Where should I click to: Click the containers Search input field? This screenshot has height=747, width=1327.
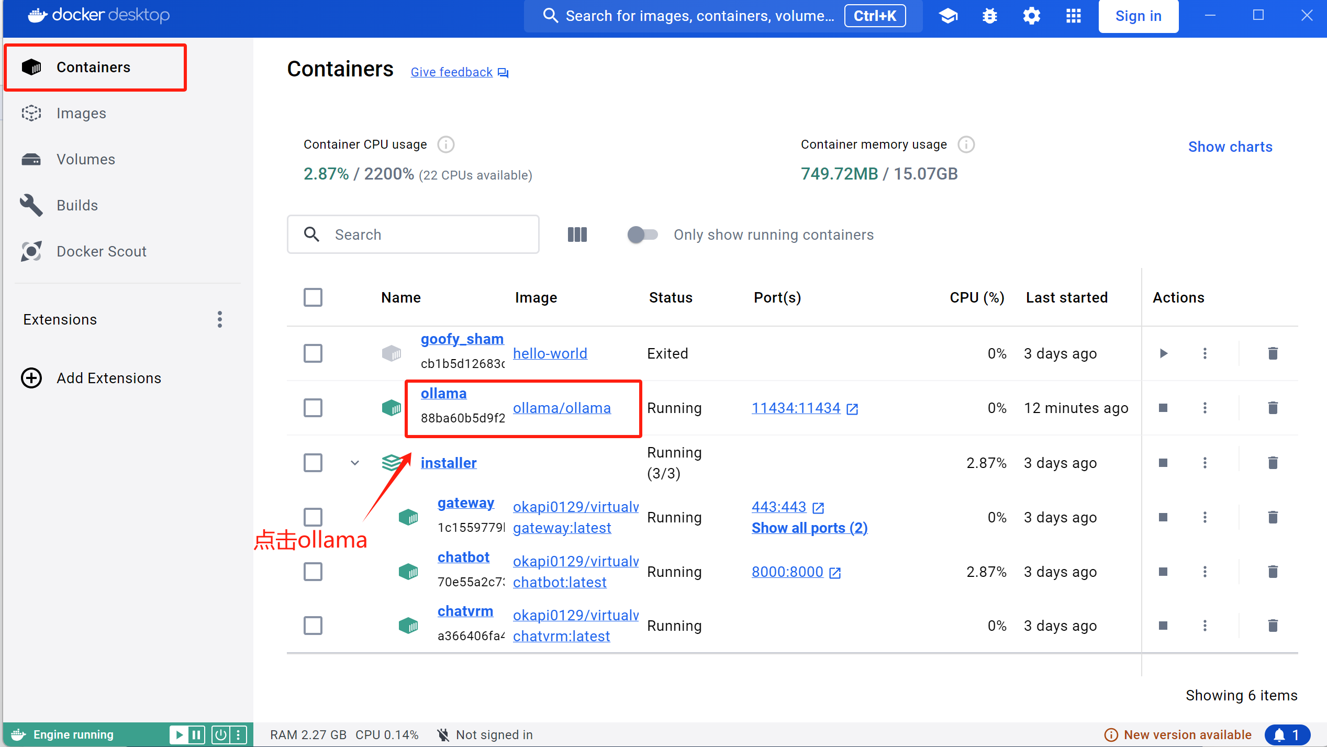(413, 235)
